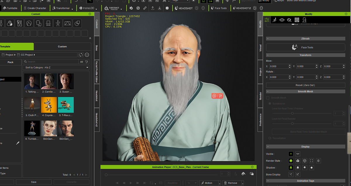Open the Sort by Category dropdown
The height and width of the screenshot is (186, 351).
pos(56,67)
